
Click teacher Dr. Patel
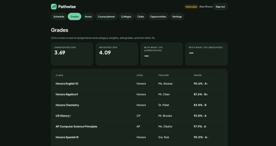click(164, 105)
